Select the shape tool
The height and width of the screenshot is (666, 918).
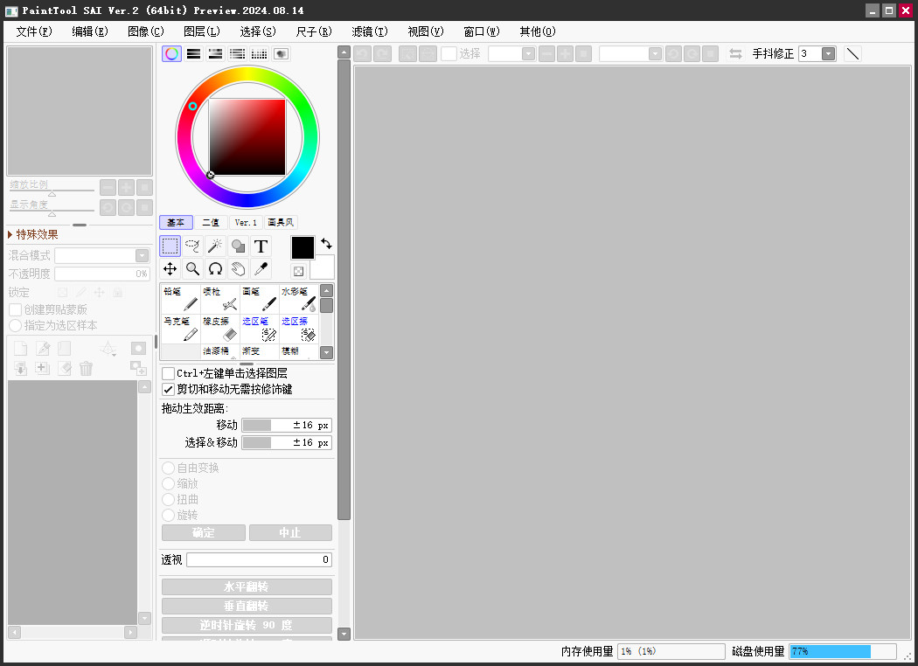pos(239,246)
